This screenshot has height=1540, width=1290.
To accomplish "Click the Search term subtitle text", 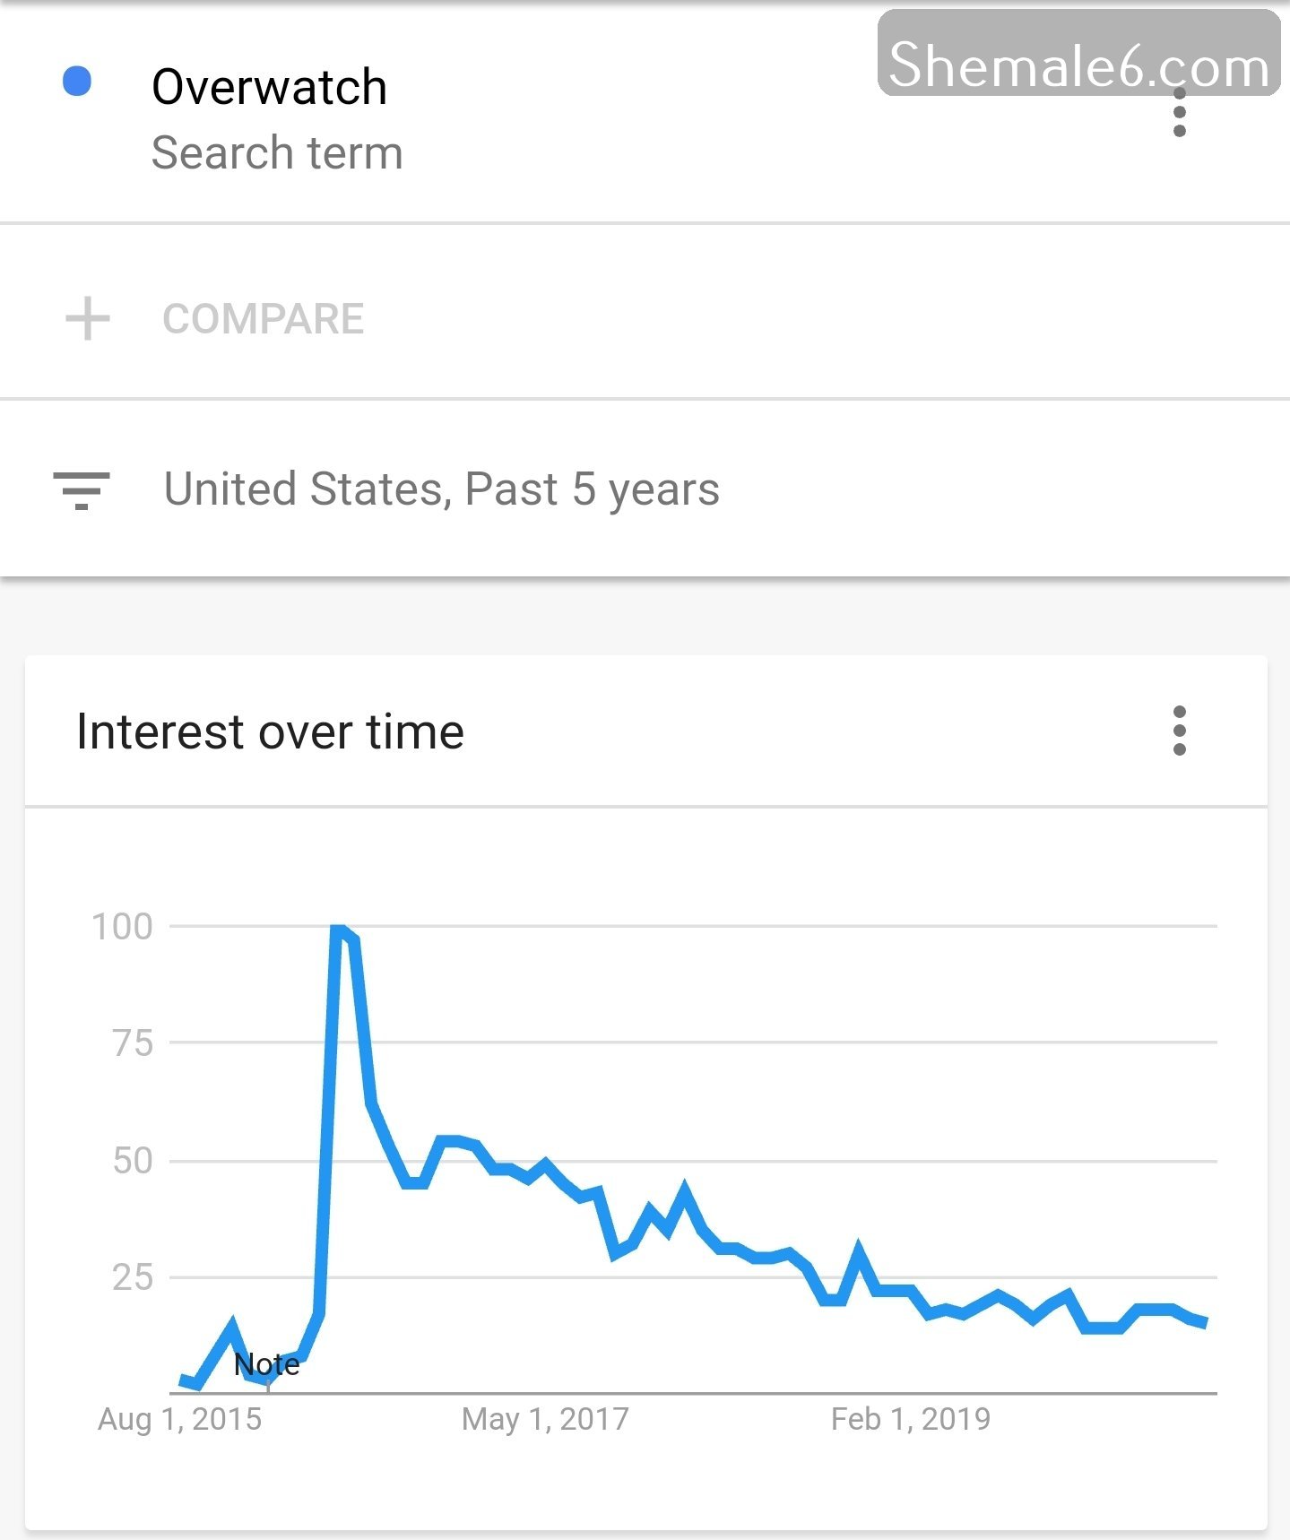I will click(x=277, y=152).
